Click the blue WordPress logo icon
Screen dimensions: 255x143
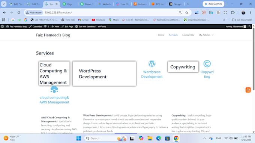(x=152, y=64)
